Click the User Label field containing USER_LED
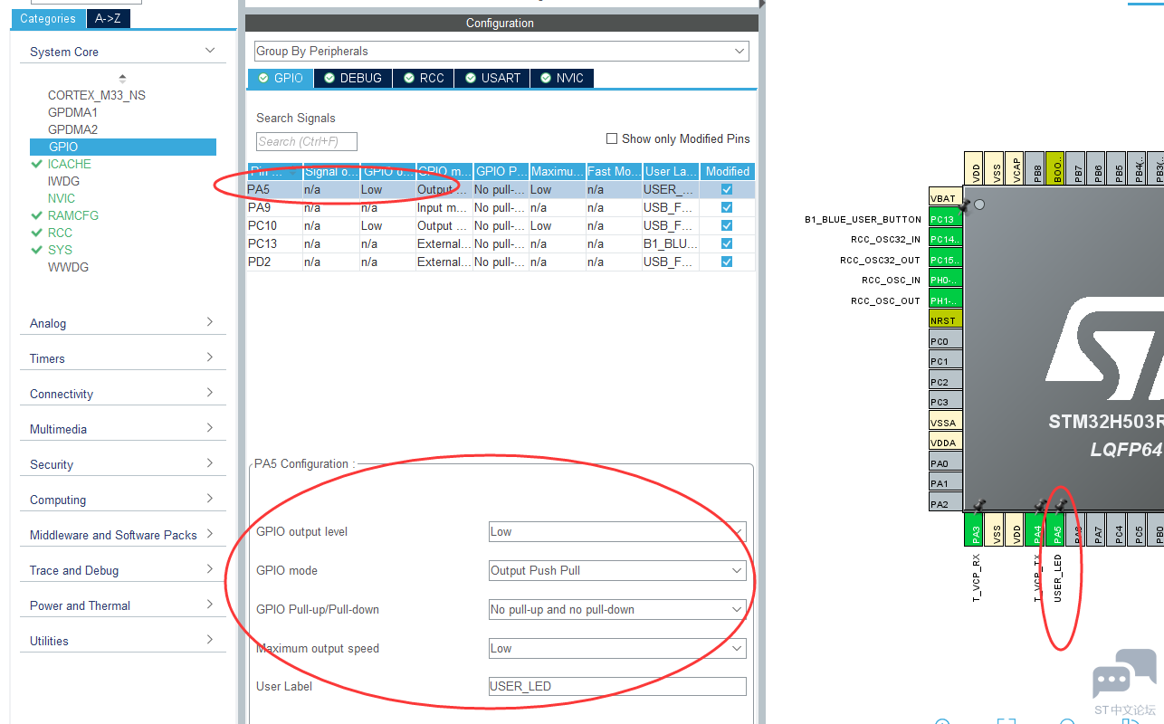This screenshot has height=724, width=1164. click(617, 686)
